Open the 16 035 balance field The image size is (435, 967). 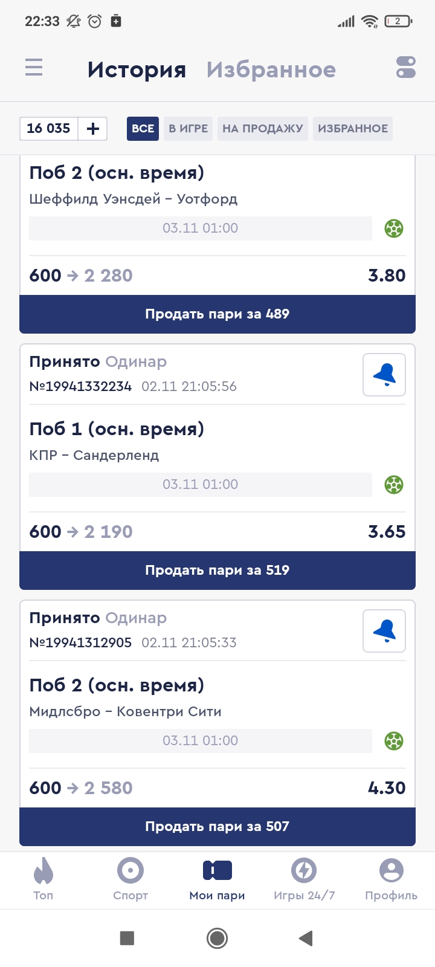tap(49, 129)
